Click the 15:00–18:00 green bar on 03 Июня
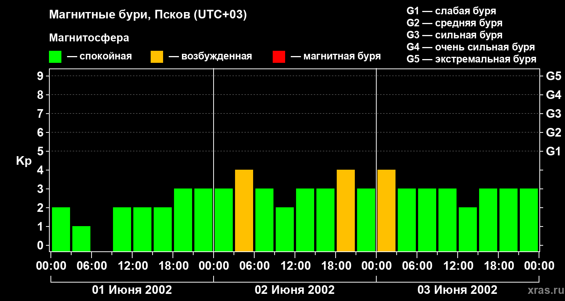This screenshot has width=565, height=301. (488, 220)
